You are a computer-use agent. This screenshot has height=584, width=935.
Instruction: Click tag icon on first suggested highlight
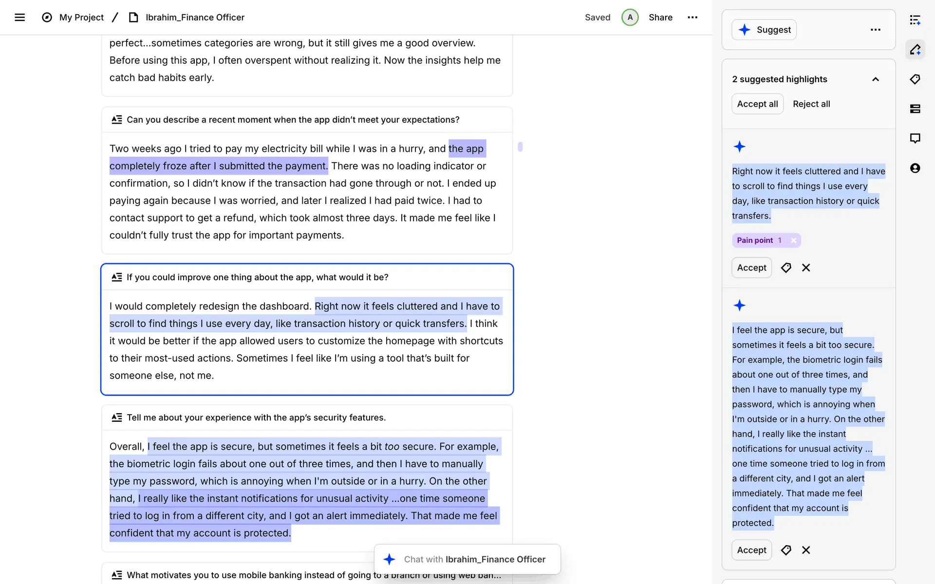click(x=786, y=268)
